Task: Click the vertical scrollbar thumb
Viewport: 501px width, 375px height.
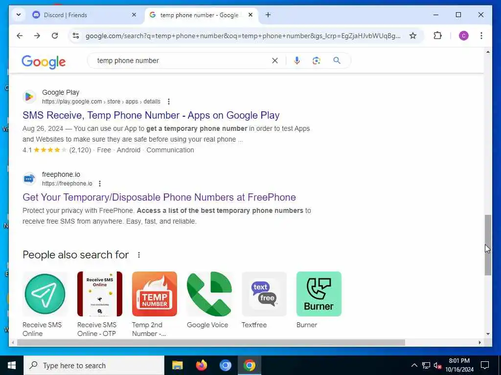Action: pyautogui.click(x=488, y=245)
